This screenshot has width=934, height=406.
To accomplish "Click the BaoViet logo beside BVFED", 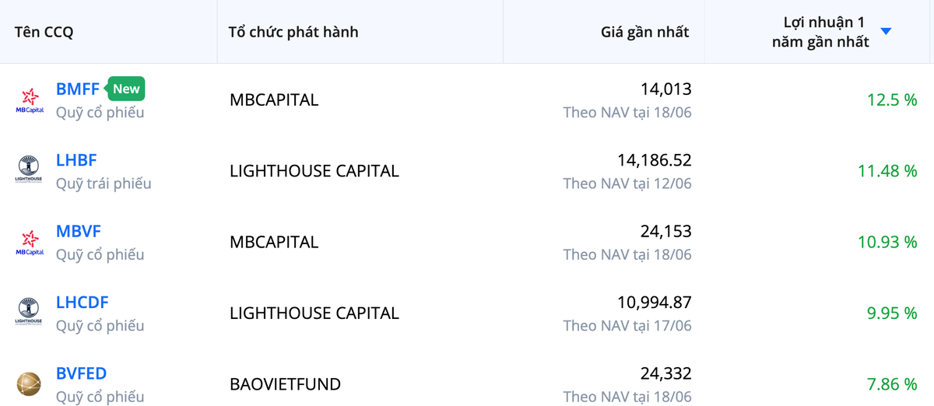I will [30, 384].
